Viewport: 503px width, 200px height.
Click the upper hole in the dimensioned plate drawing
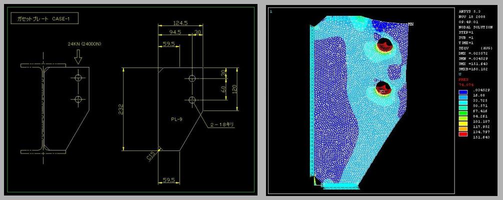coord(192,78)
